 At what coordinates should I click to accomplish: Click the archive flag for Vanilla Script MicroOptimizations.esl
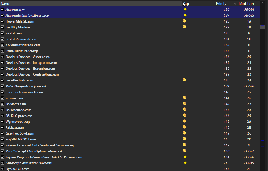point(185,150)
